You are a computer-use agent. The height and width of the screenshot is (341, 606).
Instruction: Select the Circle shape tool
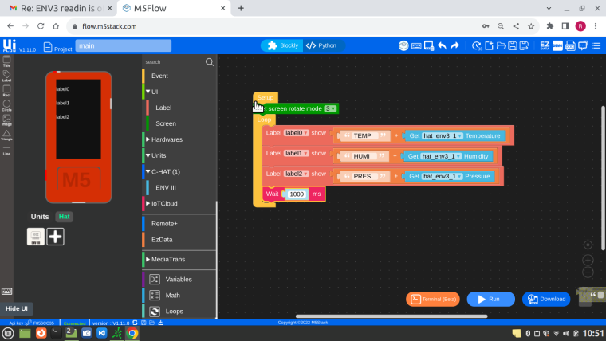point(6,105)
